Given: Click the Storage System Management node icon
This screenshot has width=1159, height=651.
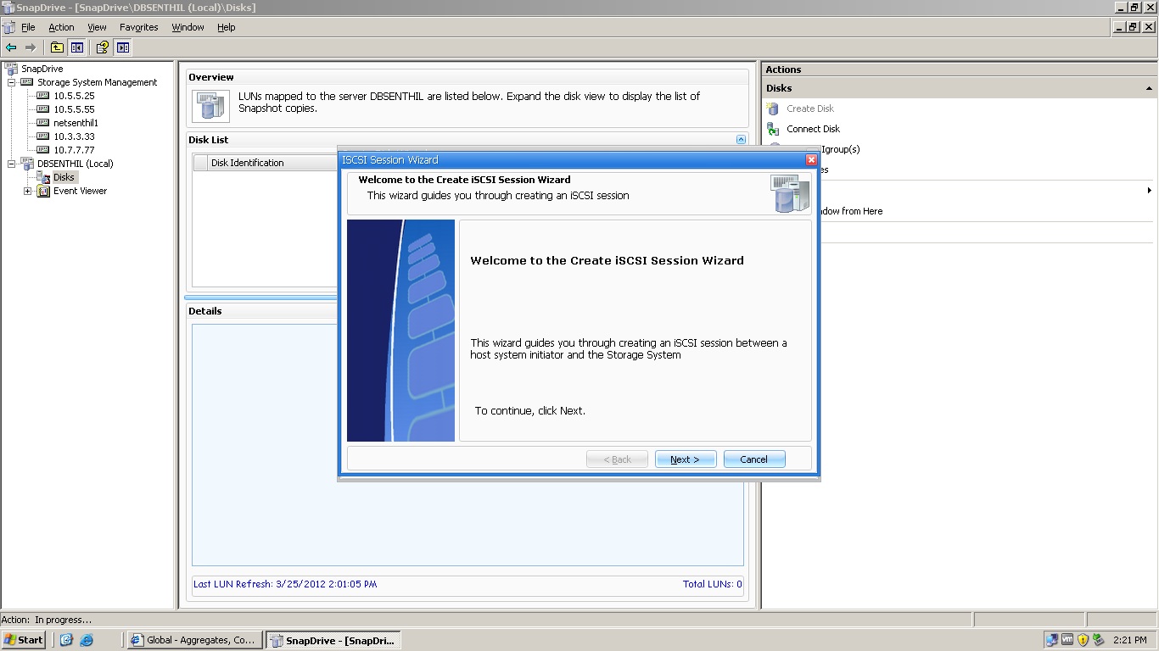Looking at the screenshot, I should [x=27, y=82].
